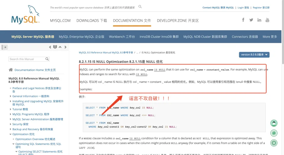
Task: Open DOWNLOADS top navigation item
Action: click(92, 21)
